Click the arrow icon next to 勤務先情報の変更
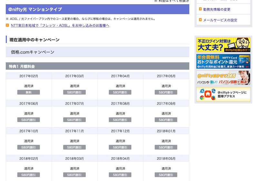Image resolution: width=258 pixels, height=181 pixels. coord(200,9)
